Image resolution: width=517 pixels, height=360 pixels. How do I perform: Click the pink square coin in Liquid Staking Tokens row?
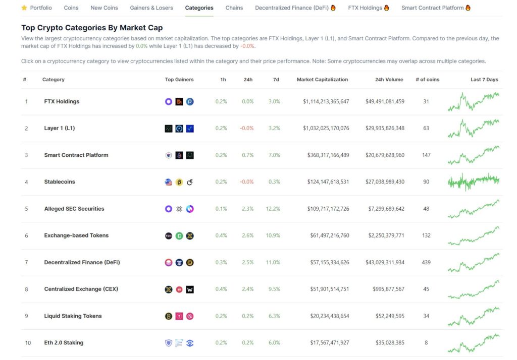click(179, 316)
